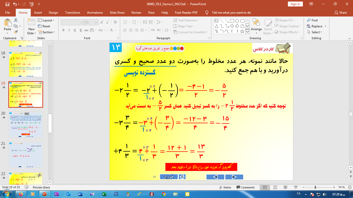Viewport: 353px width, 198px height.
Task: Click the next arrow button on slide
Action: click(x=234, y=177)
